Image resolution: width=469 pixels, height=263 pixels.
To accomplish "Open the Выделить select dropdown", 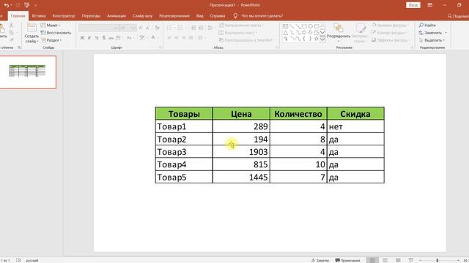I will pyautogui.click(x=432, y=40).
